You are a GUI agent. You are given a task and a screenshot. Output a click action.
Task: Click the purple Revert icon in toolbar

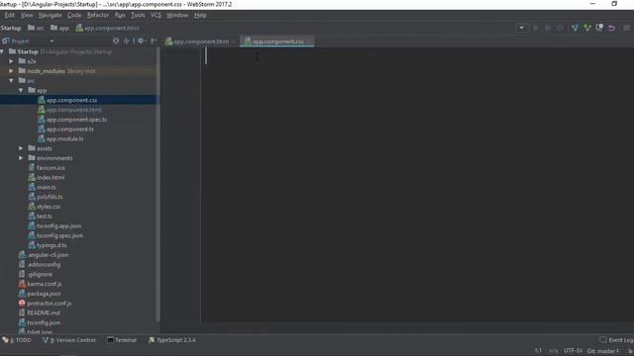point(611,28)
